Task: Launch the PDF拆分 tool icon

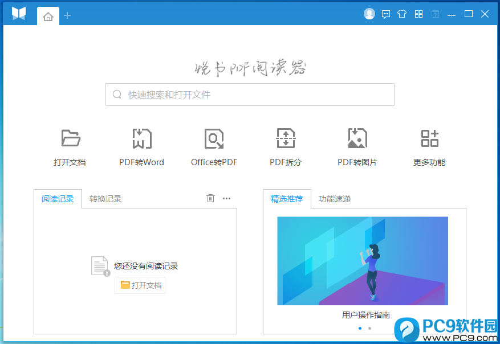Action: tap(286, 138)
